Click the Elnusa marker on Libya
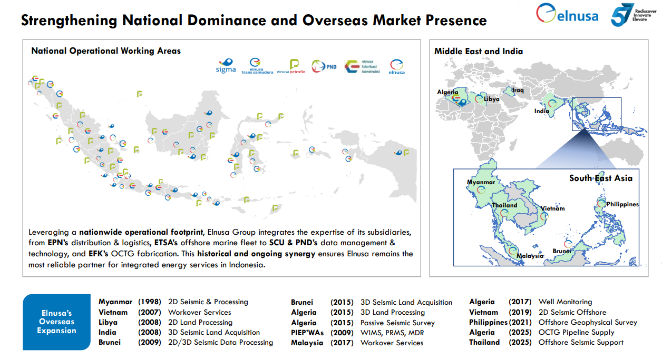 point(479,98)
